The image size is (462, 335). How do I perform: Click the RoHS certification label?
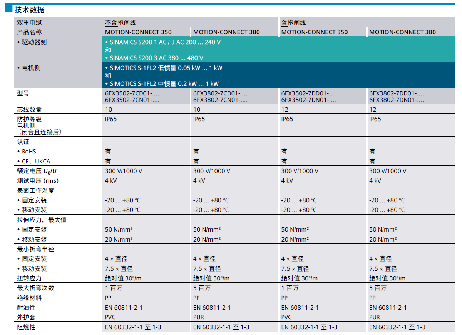[x=28, y=152]
